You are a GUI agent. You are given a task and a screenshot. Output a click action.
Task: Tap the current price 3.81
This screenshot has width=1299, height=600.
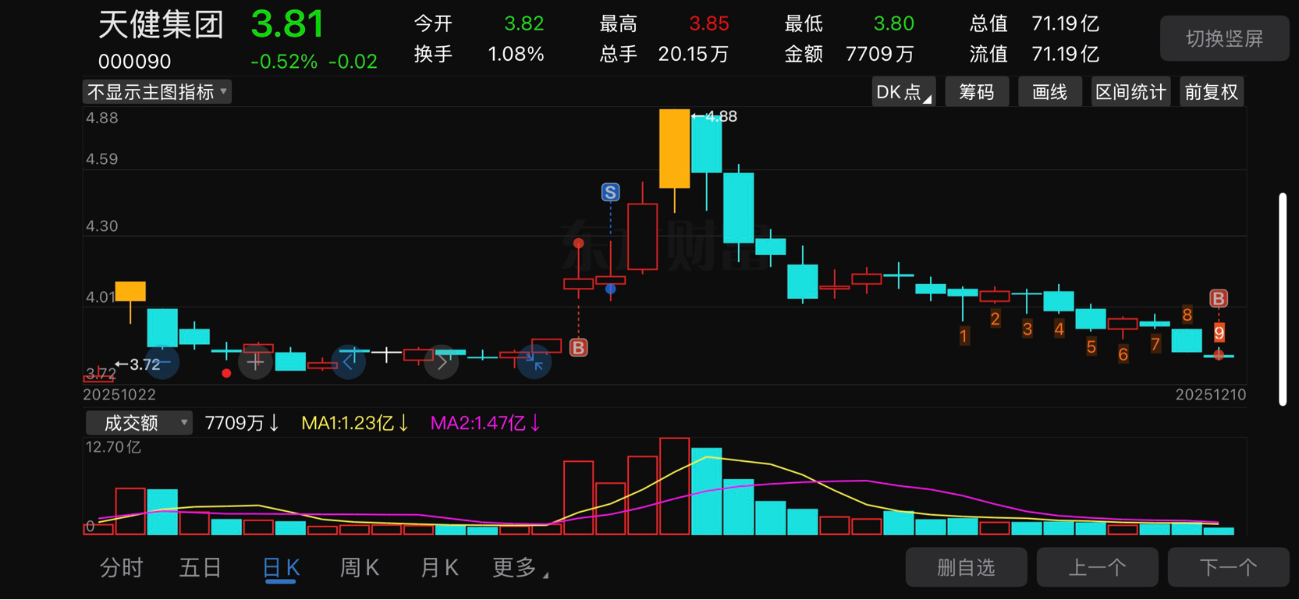point(287,24)
